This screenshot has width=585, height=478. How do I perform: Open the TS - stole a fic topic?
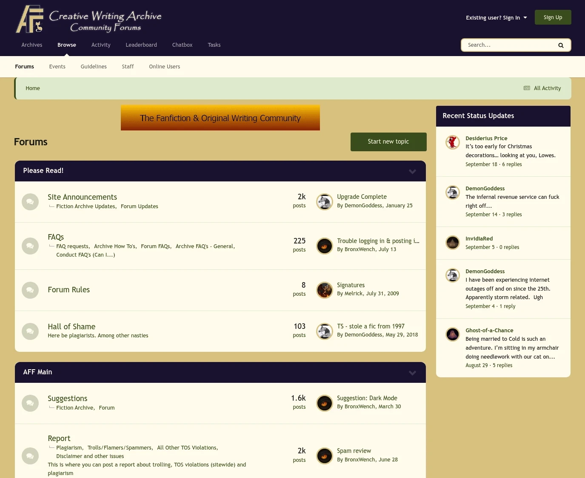click(x=371, y=326)
